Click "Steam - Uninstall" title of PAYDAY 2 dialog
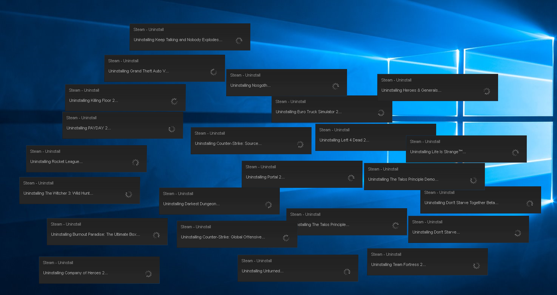This screenshot has height=295, width=557. [81, 118]
